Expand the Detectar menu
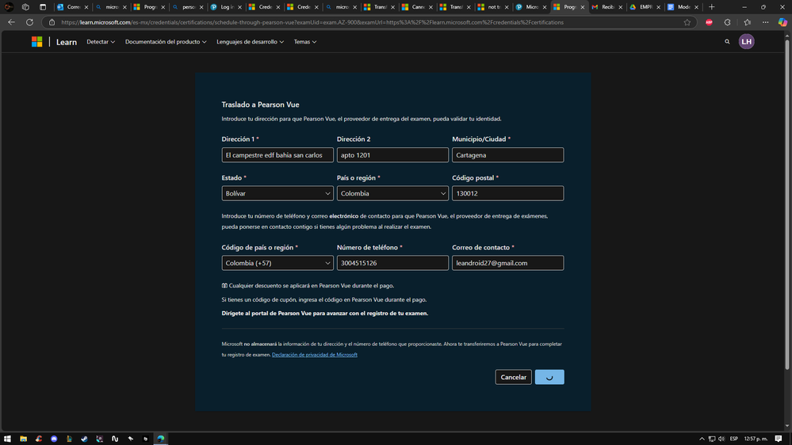Image resolution: width=792 pixels, height=445 pixels. [101, 42]
